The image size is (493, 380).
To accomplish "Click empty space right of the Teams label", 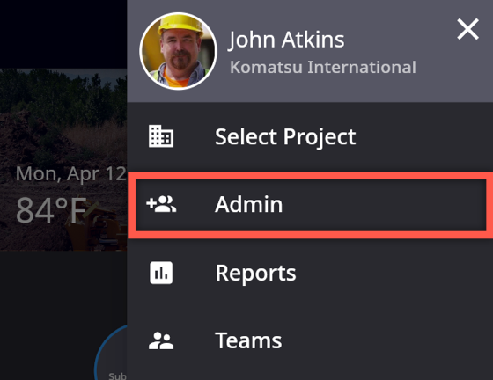I will tap(386, 341).
